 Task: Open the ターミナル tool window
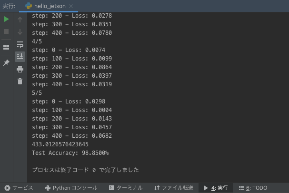[126, 188]
